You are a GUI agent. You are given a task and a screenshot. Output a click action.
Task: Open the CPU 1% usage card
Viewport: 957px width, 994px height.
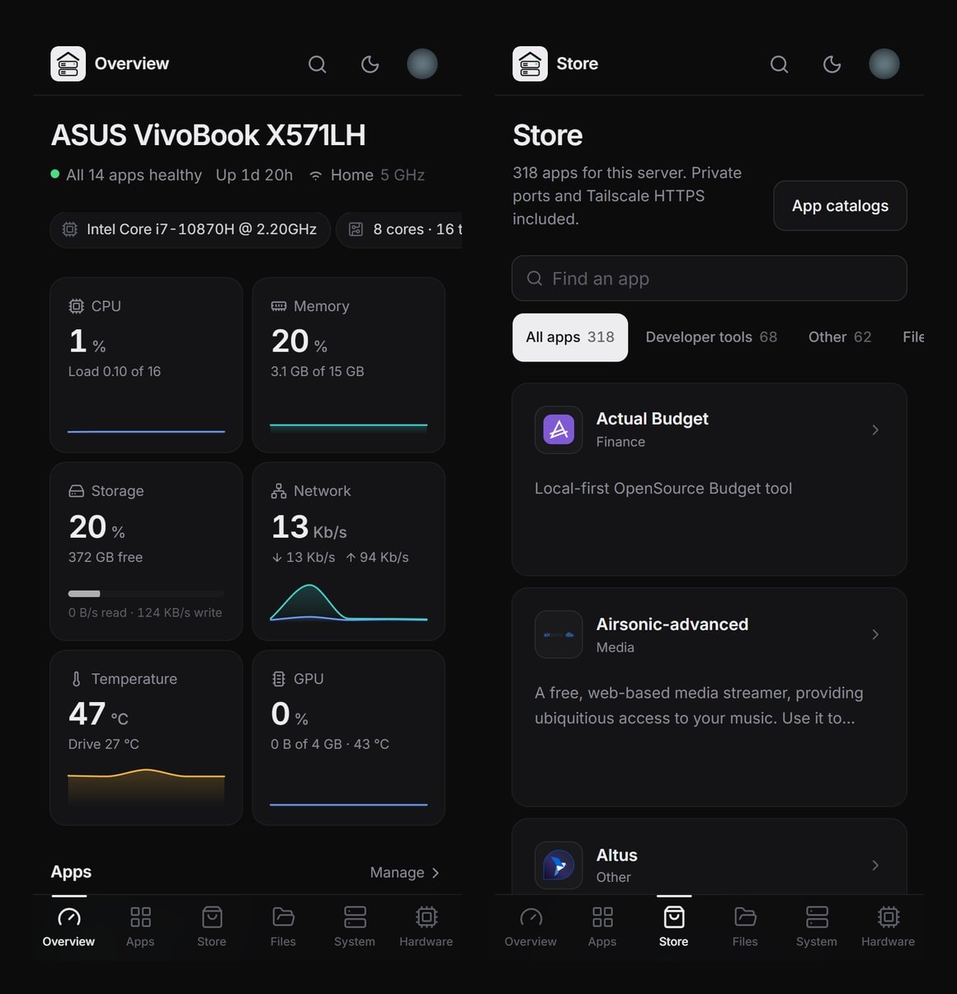tap(146, 365)
